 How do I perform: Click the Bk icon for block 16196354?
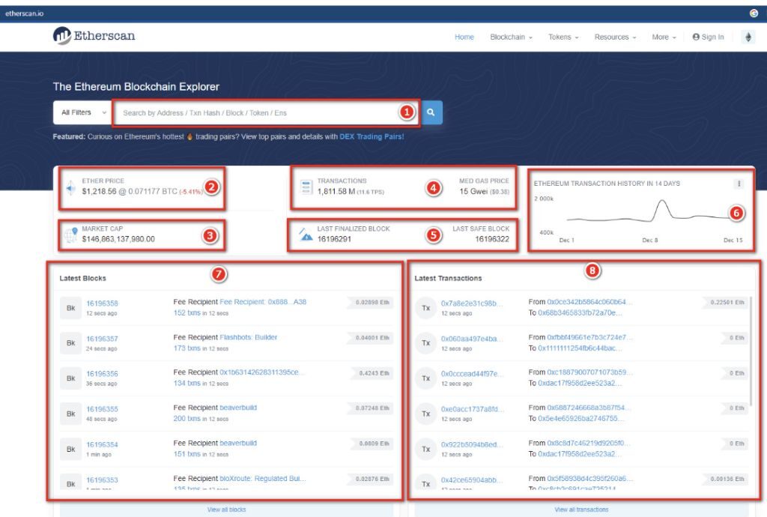coord(71,449)
